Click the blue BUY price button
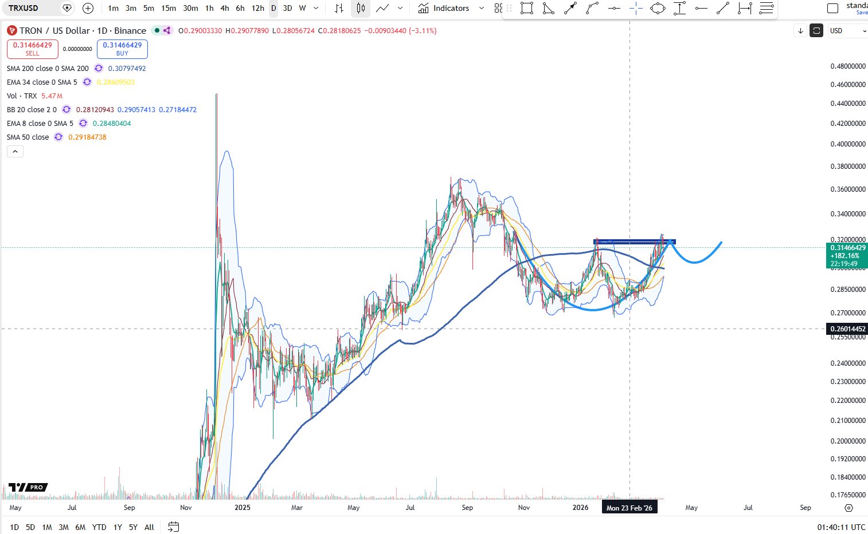 pyautogui.click(x=122, y=49)
